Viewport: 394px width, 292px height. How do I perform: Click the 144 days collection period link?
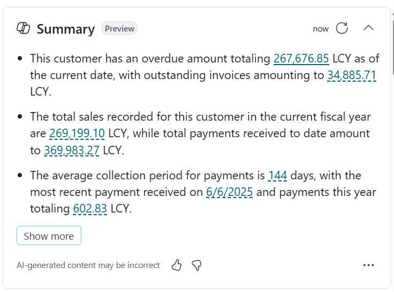click(277, 175)
